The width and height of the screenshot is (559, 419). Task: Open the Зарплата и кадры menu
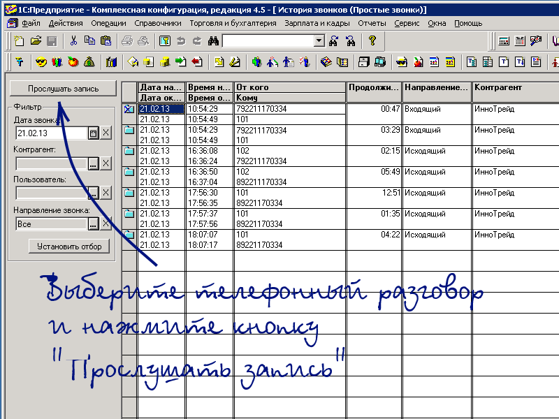click(x=317, y=23)
